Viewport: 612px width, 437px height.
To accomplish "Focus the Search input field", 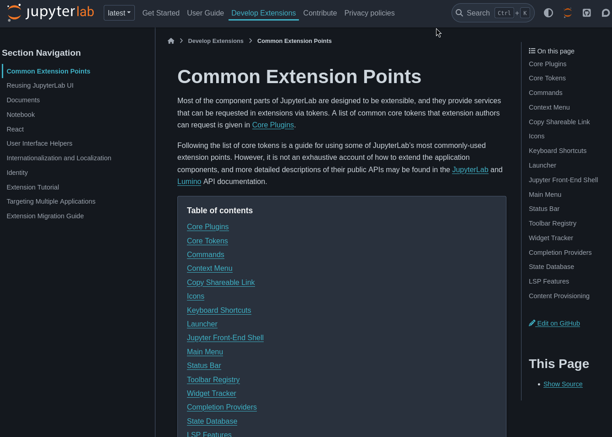I will click(493, 13).
